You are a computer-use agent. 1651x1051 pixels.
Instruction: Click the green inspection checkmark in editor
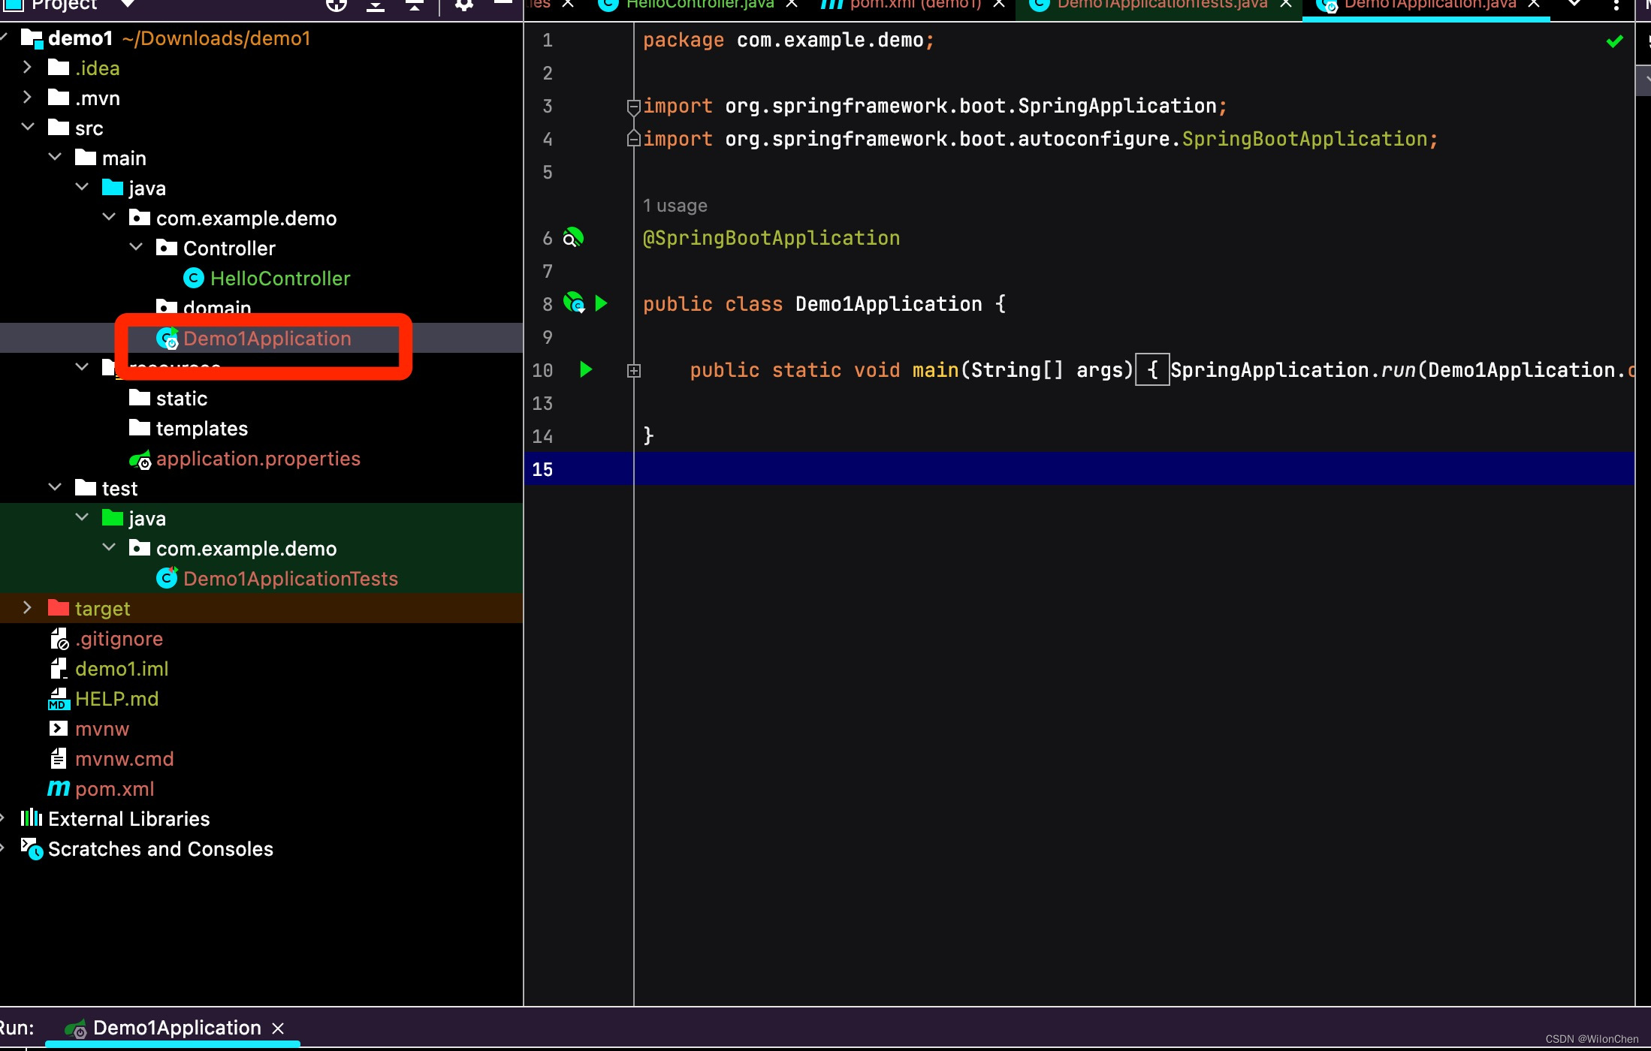click(1614, 41)
